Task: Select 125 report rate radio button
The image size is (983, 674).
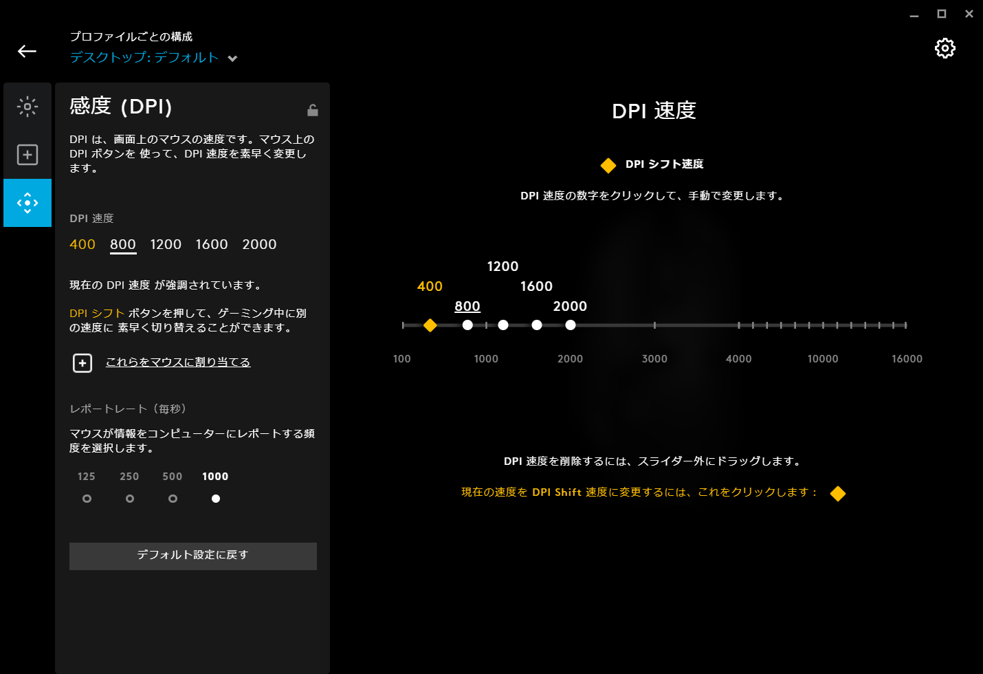Action: tap(87, 499)
